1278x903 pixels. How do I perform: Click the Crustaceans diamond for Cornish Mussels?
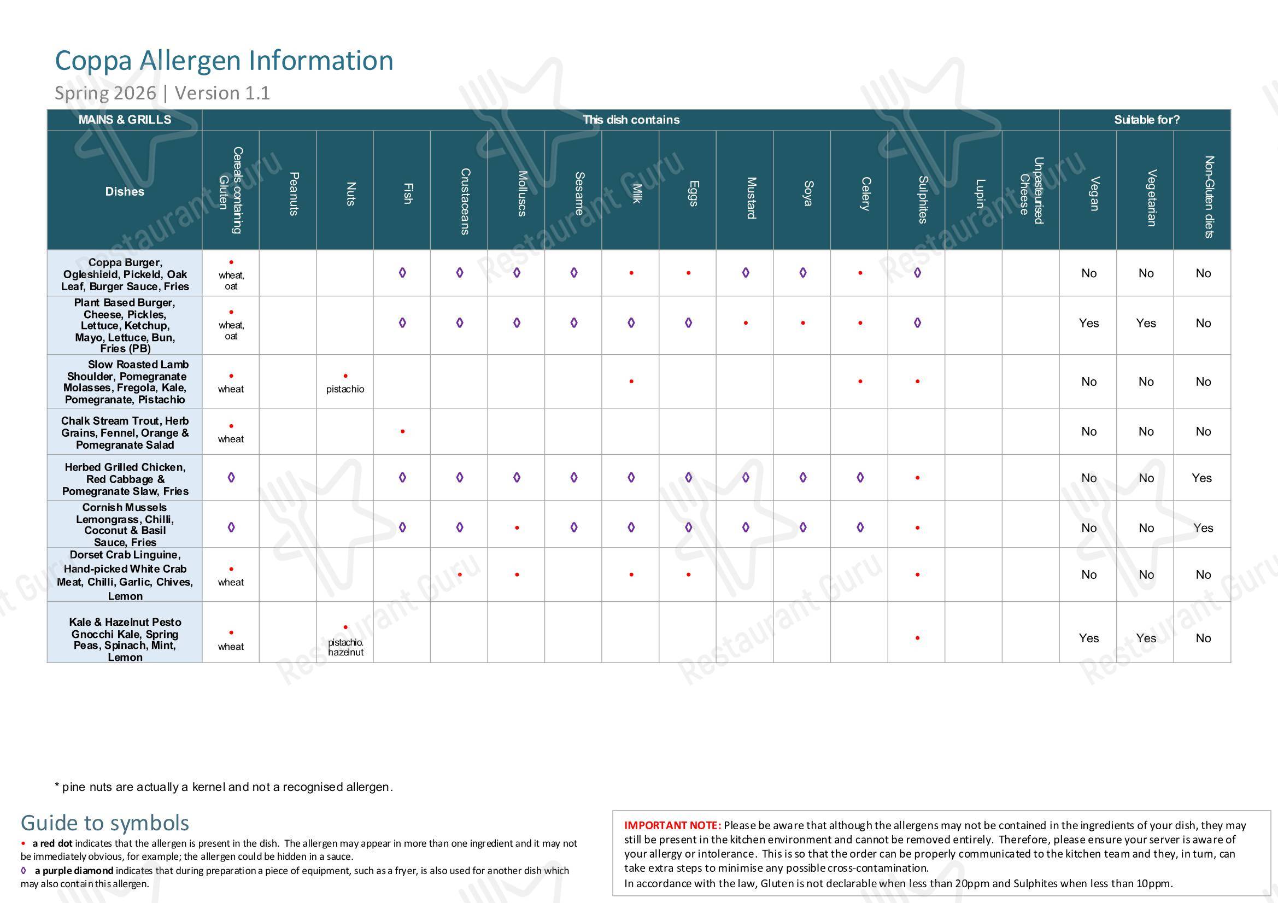460,527
